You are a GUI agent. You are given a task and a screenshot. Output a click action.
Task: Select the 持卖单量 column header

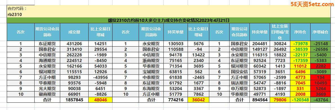260,32
